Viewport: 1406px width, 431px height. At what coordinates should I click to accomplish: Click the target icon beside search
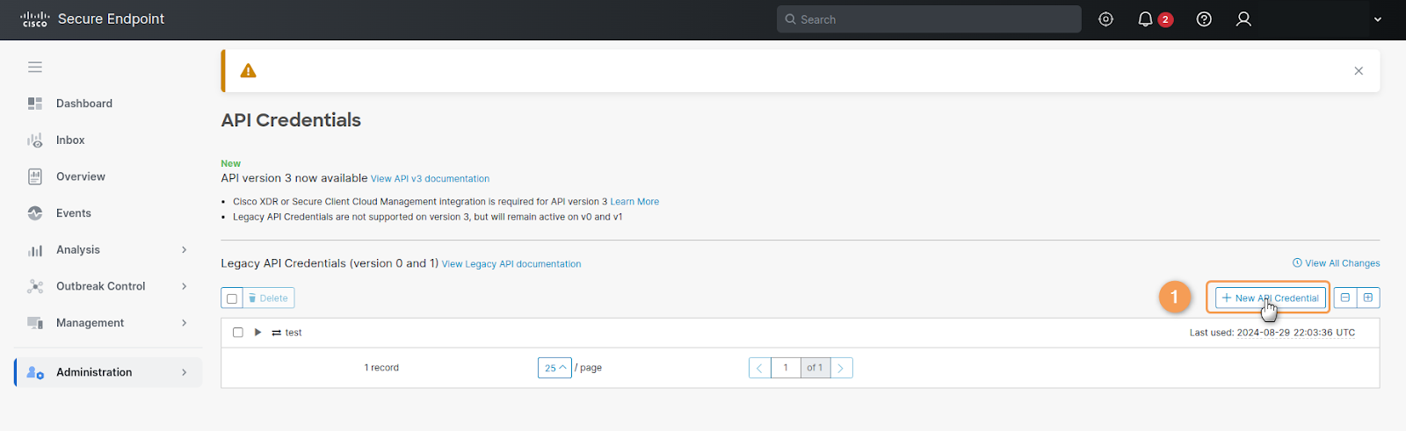pyautogui.click(x=1105, y=19)
